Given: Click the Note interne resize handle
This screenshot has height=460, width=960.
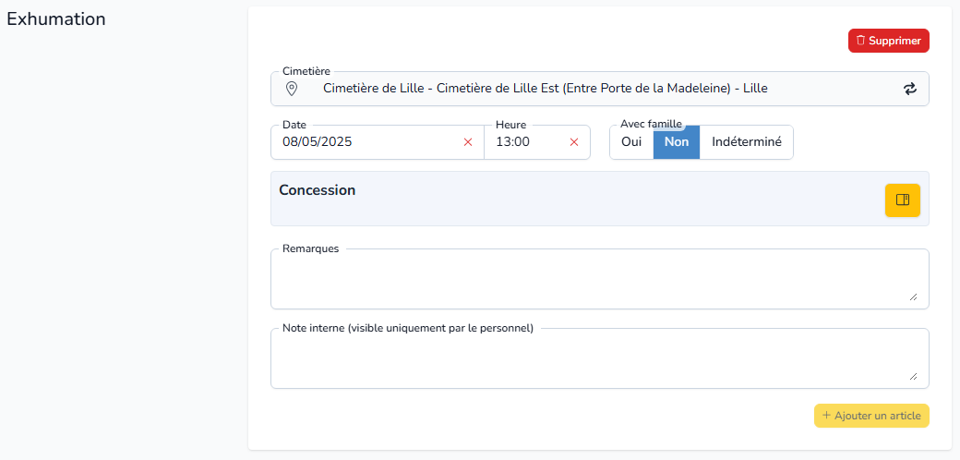Looking at the screenshot, I should point(913,376).
